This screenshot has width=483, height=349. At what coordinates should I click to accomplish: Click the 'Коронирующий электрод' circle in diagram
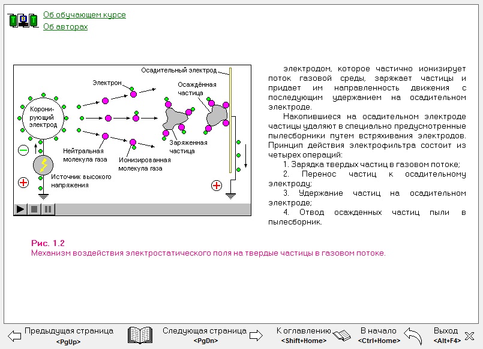(x=43, y=117)
